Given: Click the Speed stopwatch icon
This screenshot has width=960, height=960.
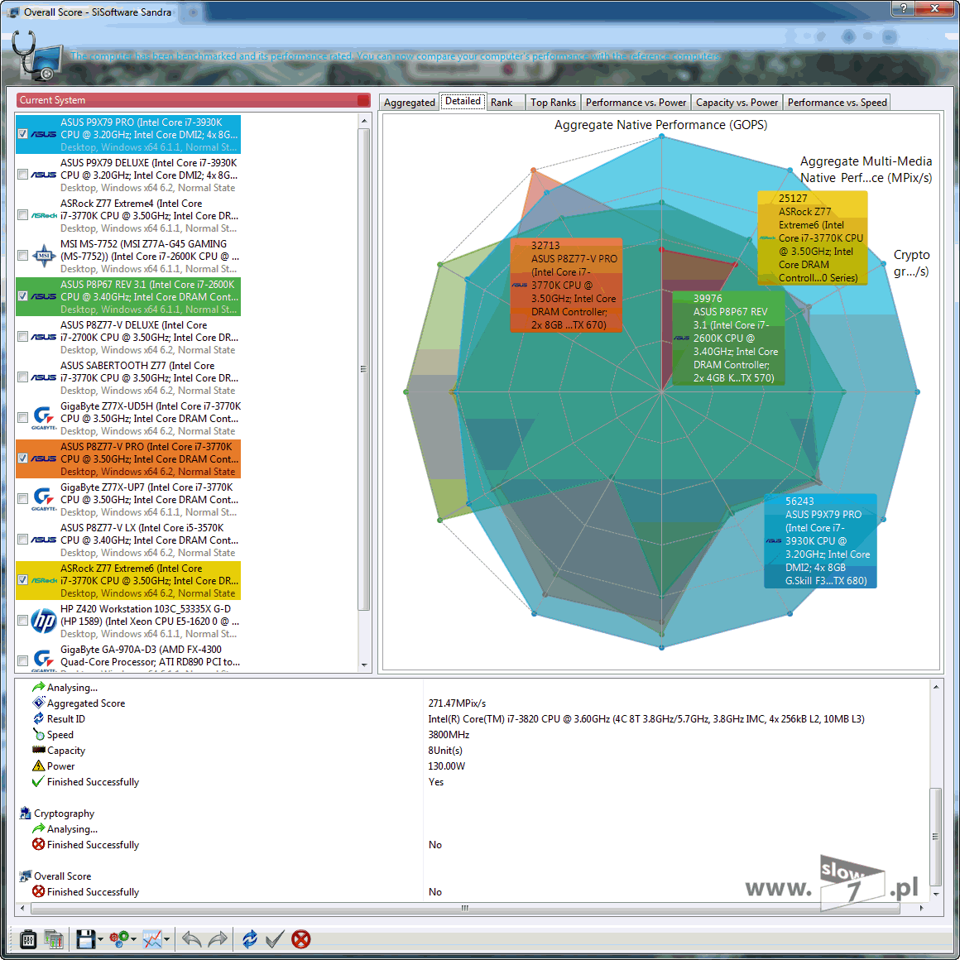Looking at the screenshot, I should coord(39,734).
